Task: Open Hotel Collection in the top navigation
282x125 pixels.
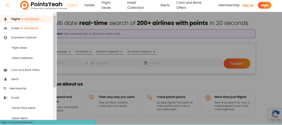Action: (136, 5)
